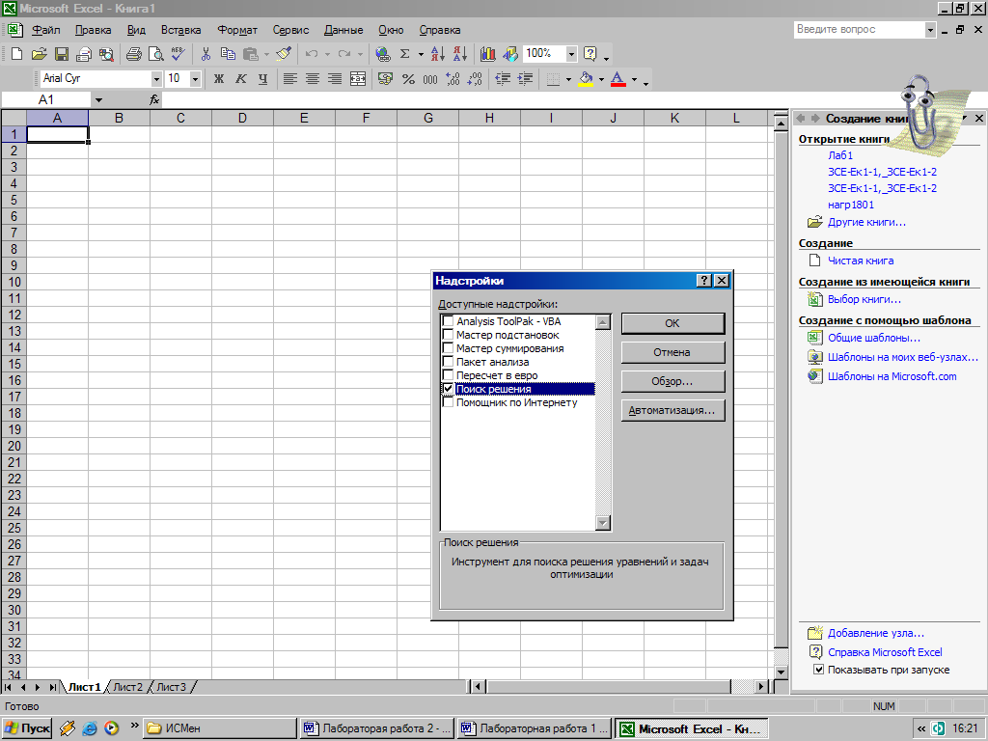
Task: Open the Данные menu
Action: 343,30
